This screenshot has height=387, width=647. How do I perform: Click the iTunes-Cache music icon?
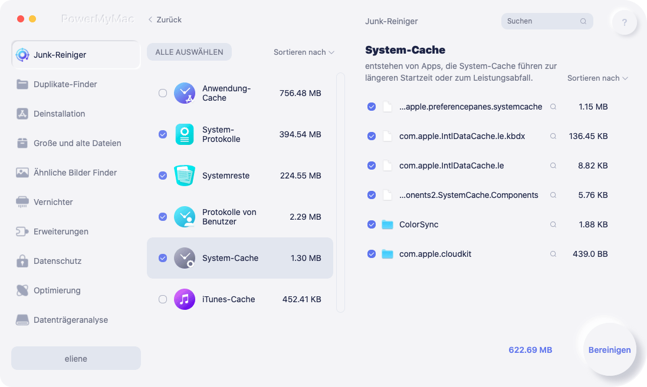185,299
